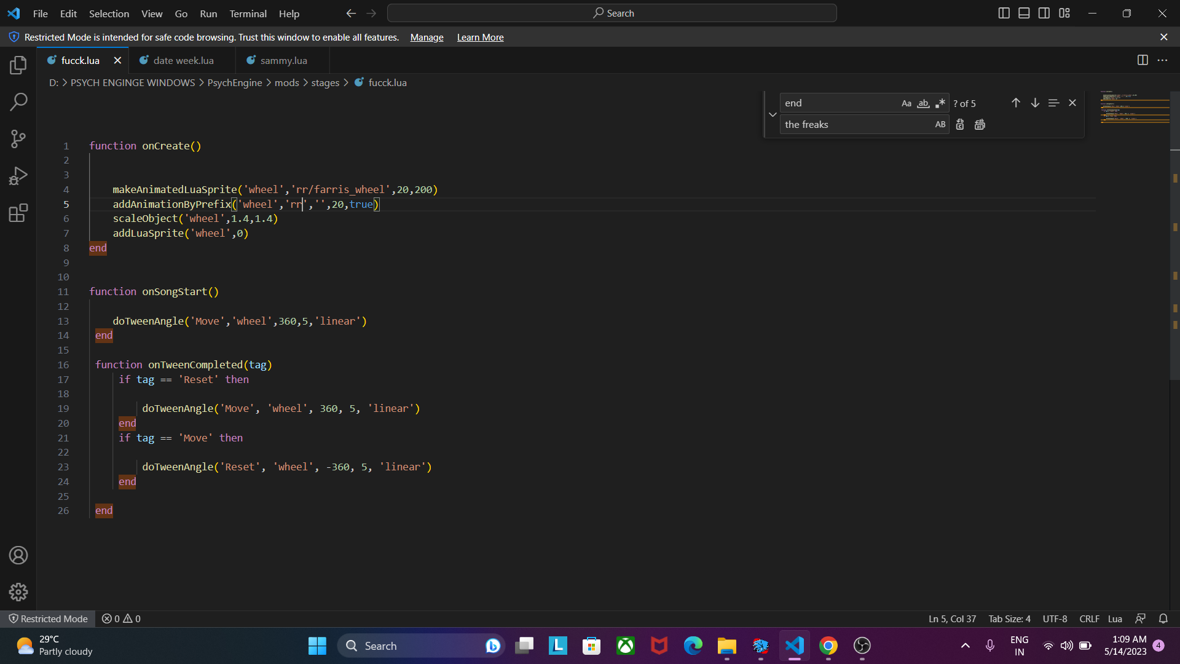Open the Terminal menu

click(x=248, y=14)
